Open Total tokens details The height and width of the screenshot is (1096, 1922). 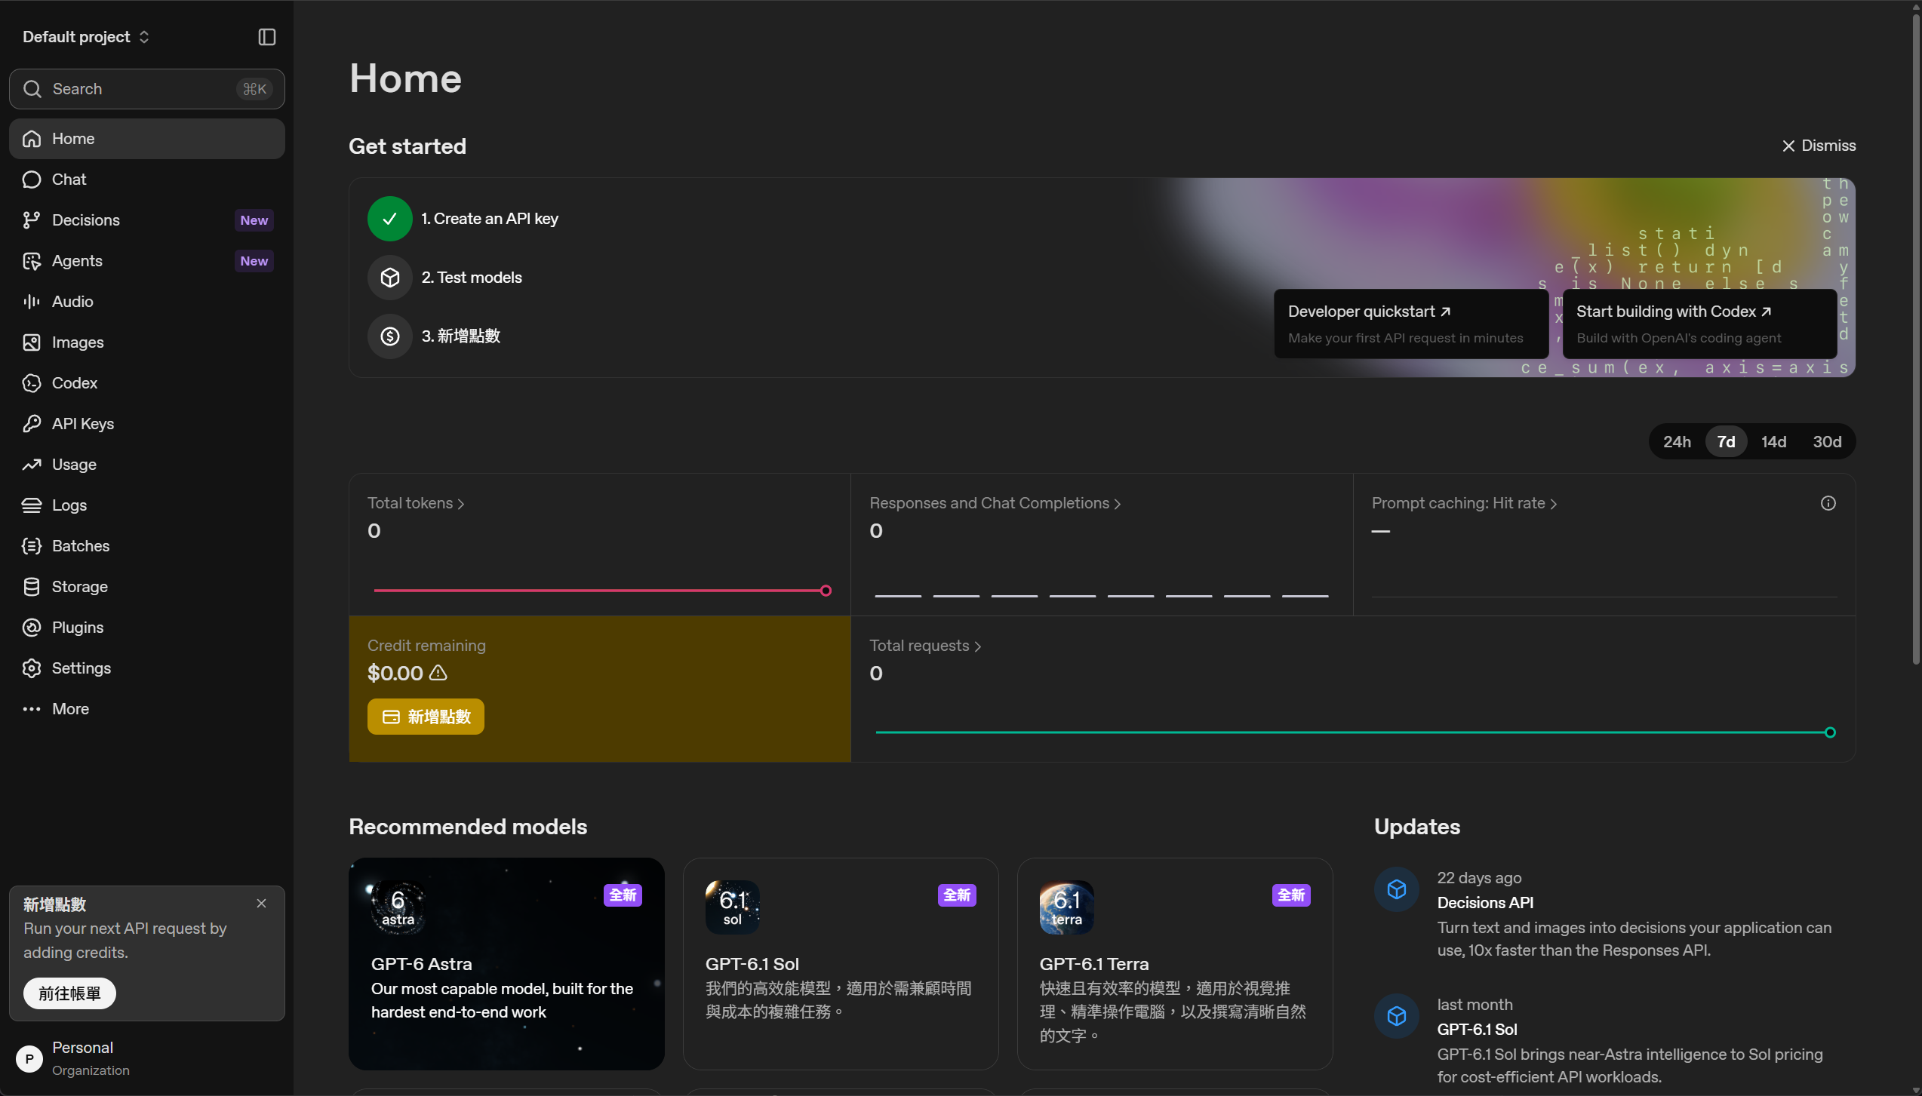416,503
